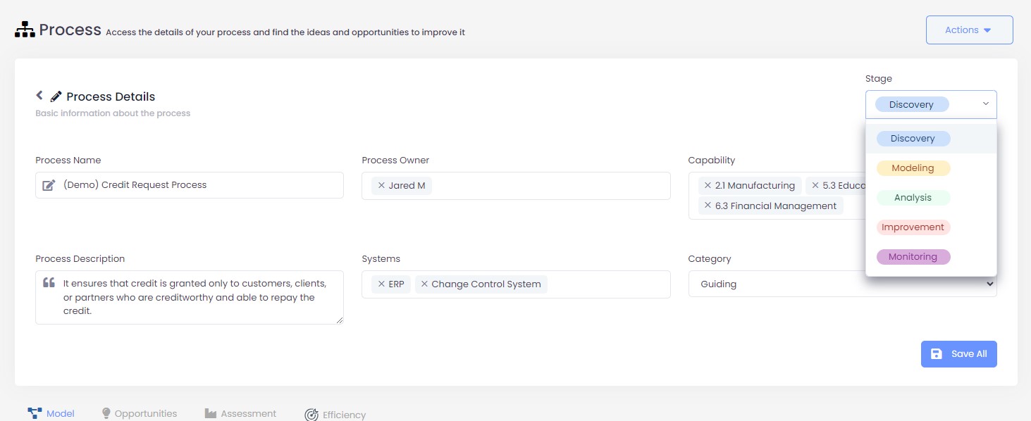Select Monitoring from the Stage options
The height and width of the screenshot is (421, 1031).
913,256
